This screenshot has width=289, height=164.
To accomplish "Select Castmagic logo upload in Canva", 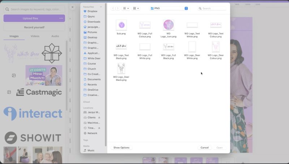I will click(39, 92).
